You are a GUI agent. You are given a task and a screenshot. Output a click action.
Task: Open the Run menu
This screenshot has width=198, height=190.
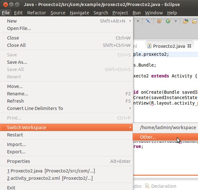click(136, 13)
